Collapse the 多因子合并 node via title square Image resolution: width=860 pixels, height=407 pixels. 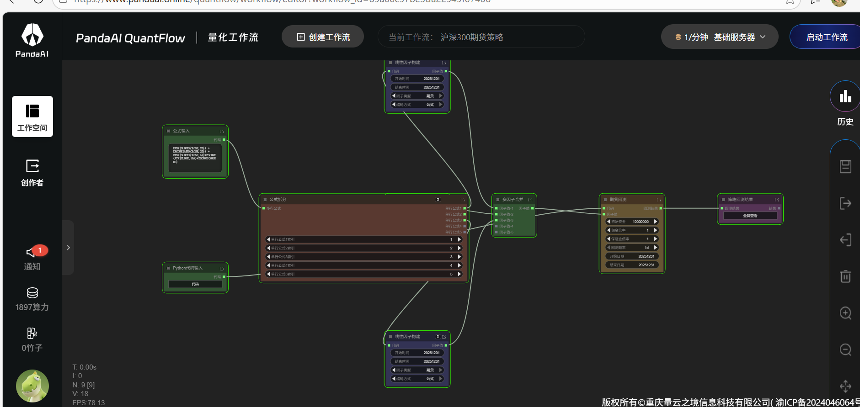point(497,200)
